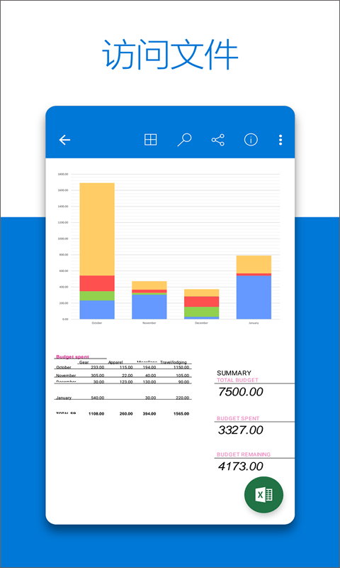The height and width of the screenshot is (568, 340).
Task: Select the October green bar segment
Action: point(97,295)
